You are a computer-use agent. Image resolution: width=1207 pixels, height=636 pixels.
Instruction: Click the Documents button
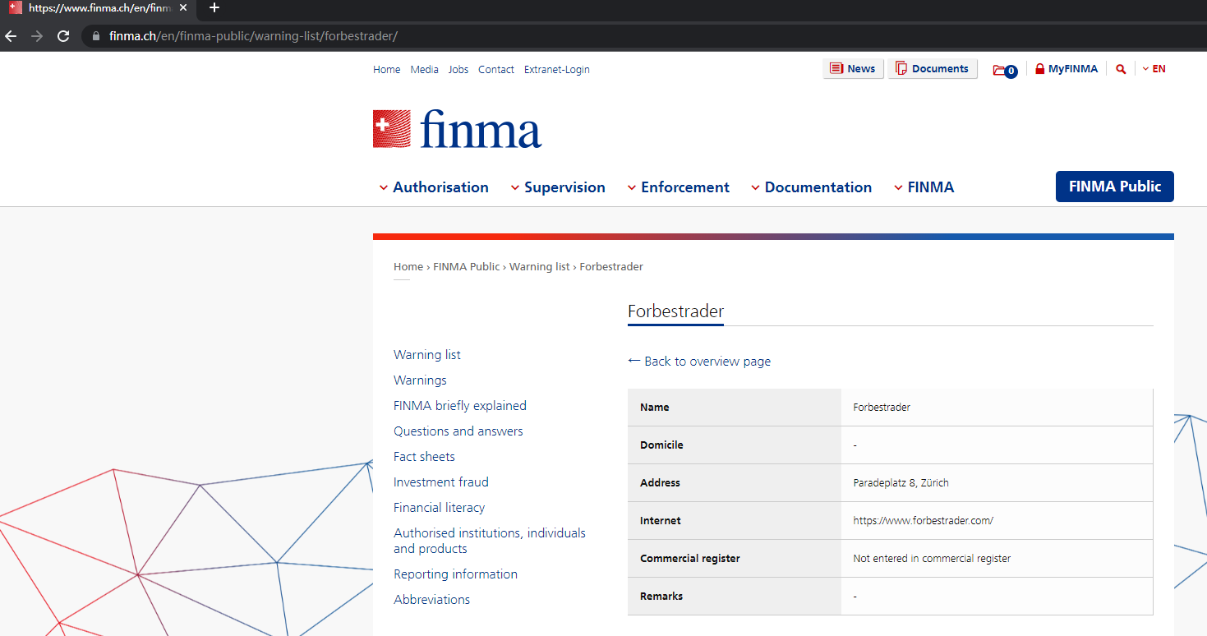point(932,69)
